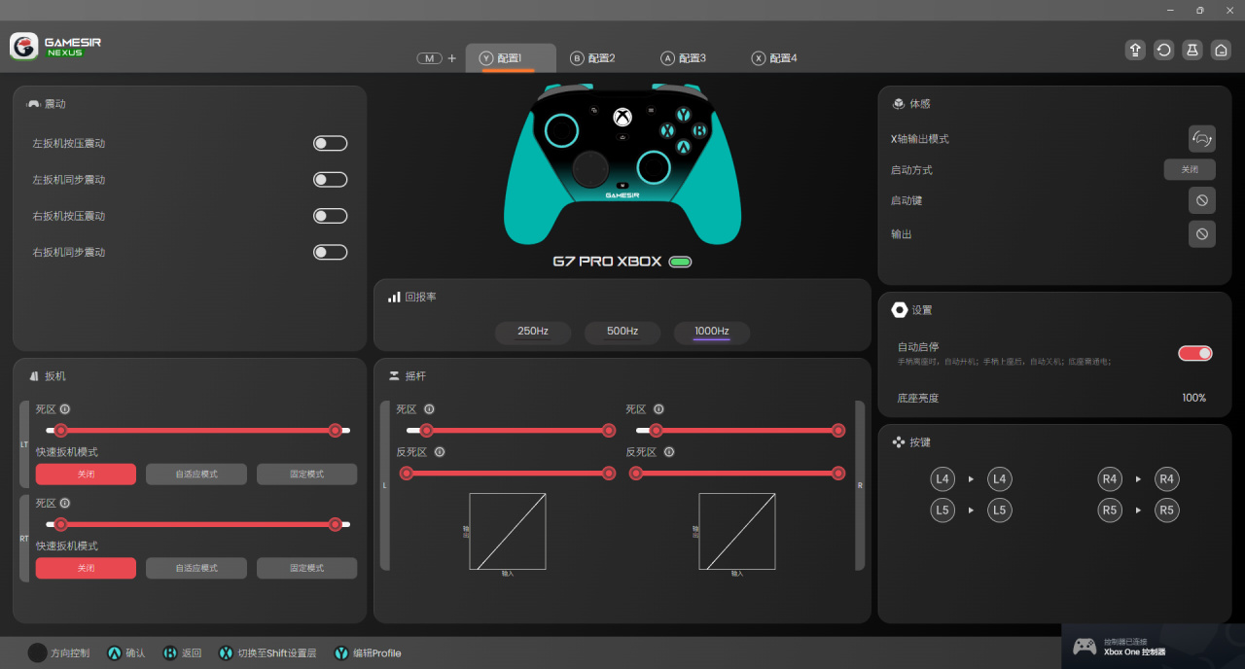Click the export/upload profile icon

(x=1135, y=51)
